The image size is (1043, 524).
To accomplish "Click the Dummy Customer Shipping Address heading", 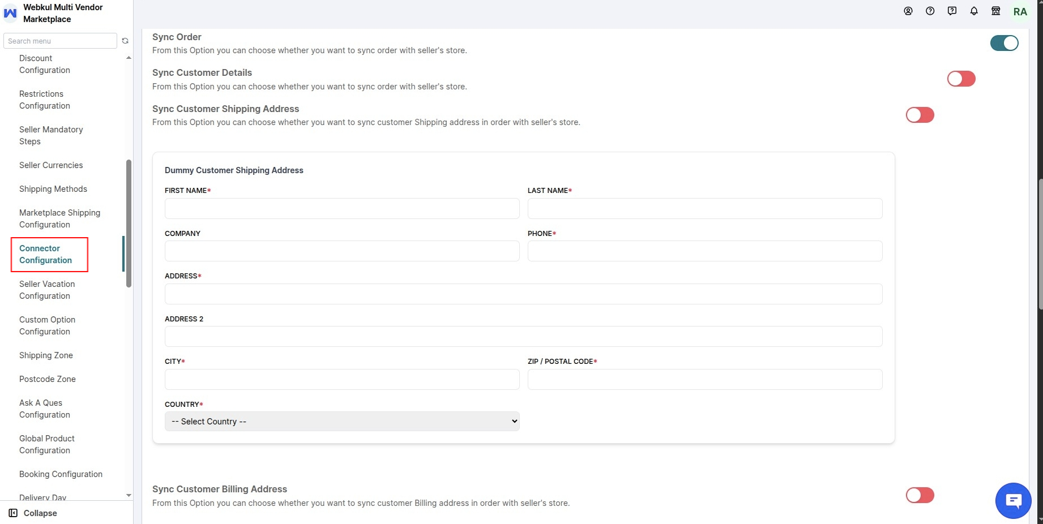I will point(234,170).
